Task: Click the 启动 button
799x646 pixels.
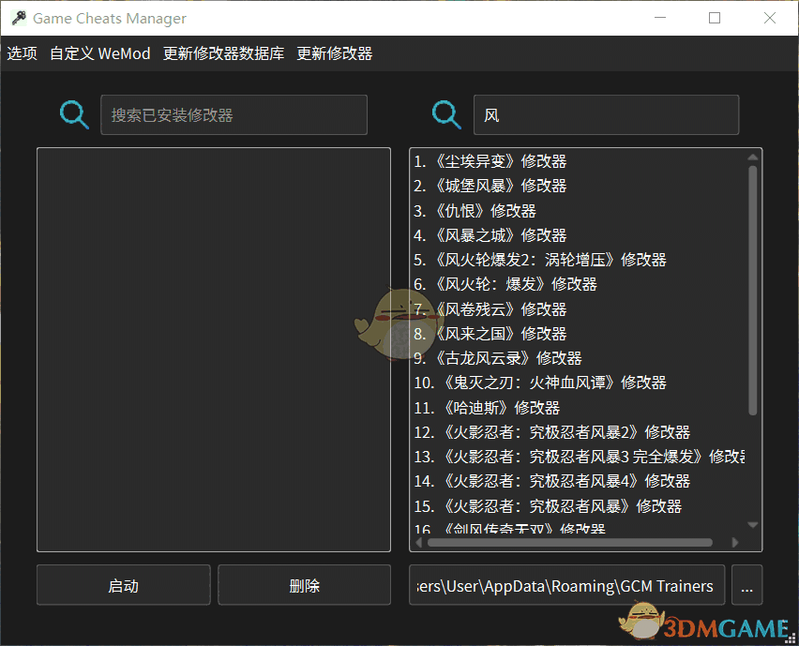Action: 123,585
